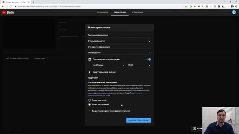Screen dimensions: 239x134
Task: Open the channel avatar menu in Studio header
Action: point(234,12)
